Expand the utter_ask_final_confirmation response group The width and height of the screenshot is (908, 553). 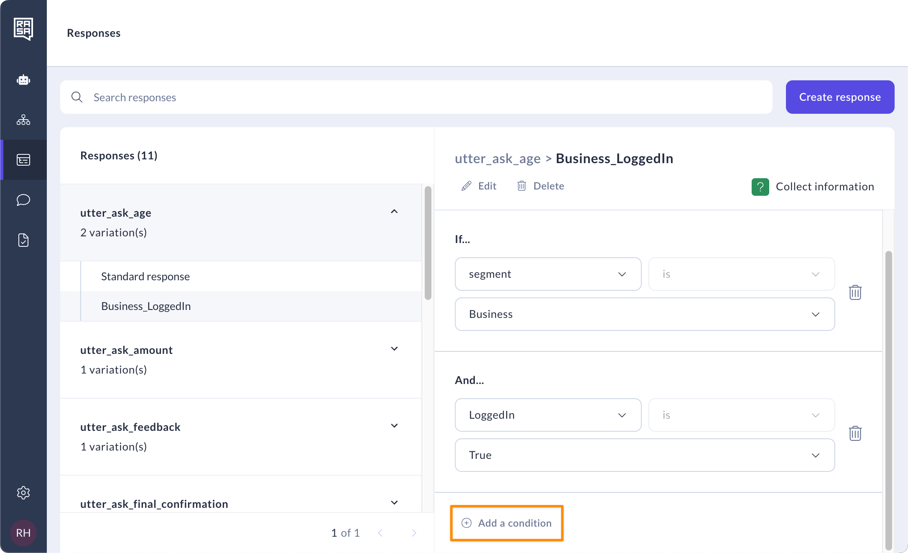(x=394, y=503)
